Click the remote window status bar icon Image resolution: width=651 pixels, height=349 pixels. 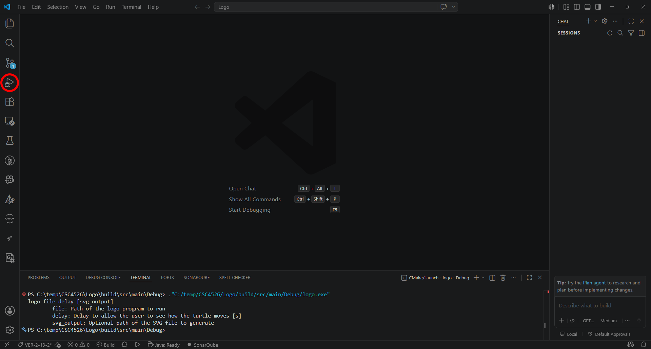coord(7,345)
